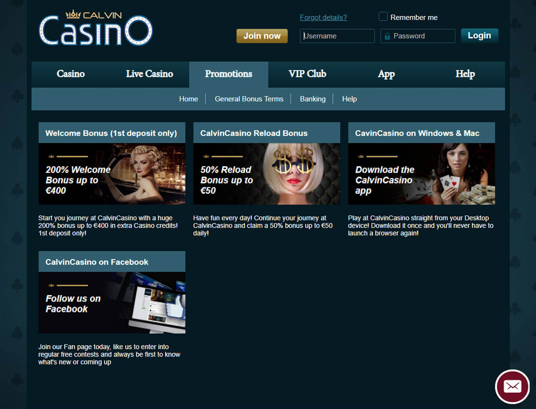This screenshot has height=409, width=536.
Task: Click the 'Have fun every day!' description text
Action: pyautogui.click(x=263, y=226)
